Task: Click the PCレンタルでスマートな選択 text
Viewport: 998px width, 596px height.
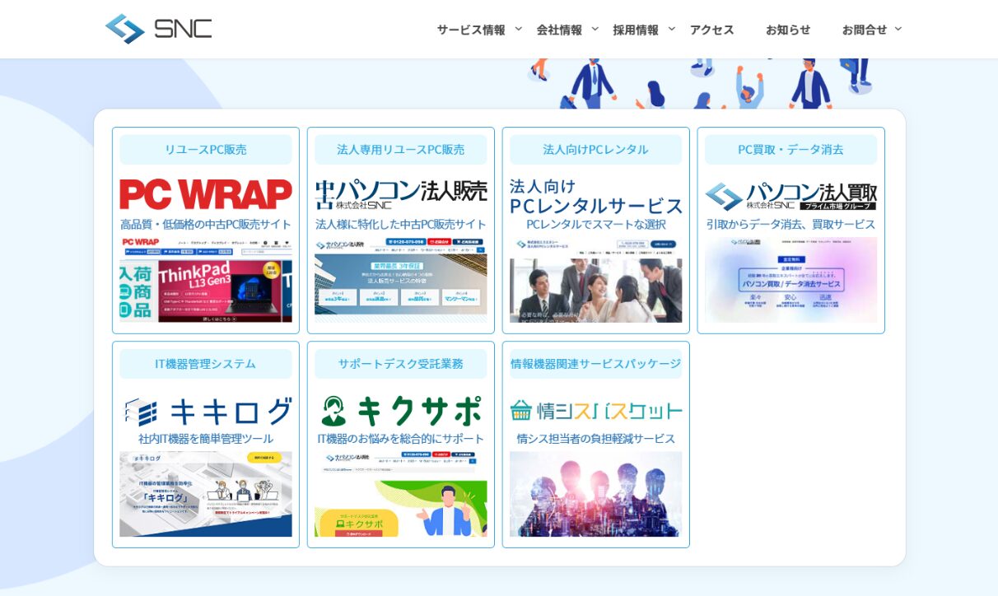Action: (596, 224)
